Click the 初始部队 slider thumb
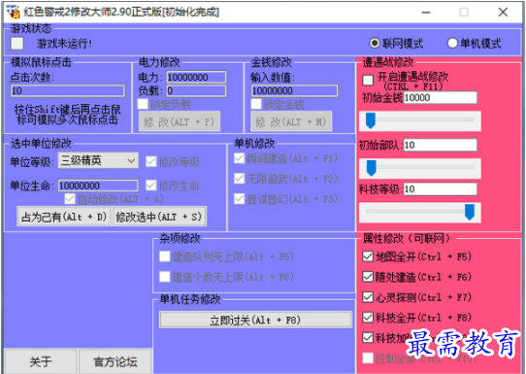This screenshot has height=374, width=526. tap(371, 168)
